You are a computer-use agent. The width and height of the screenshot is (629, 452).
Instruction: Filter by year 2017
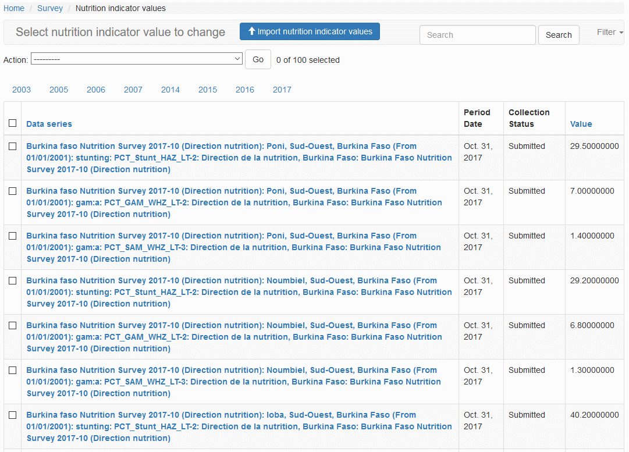pyautogui.click(x=282, y=90)
